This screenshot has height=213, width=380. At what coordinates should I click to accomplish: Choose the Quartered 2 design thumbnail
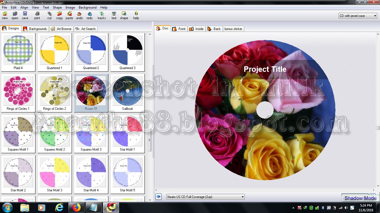[91, 52]
